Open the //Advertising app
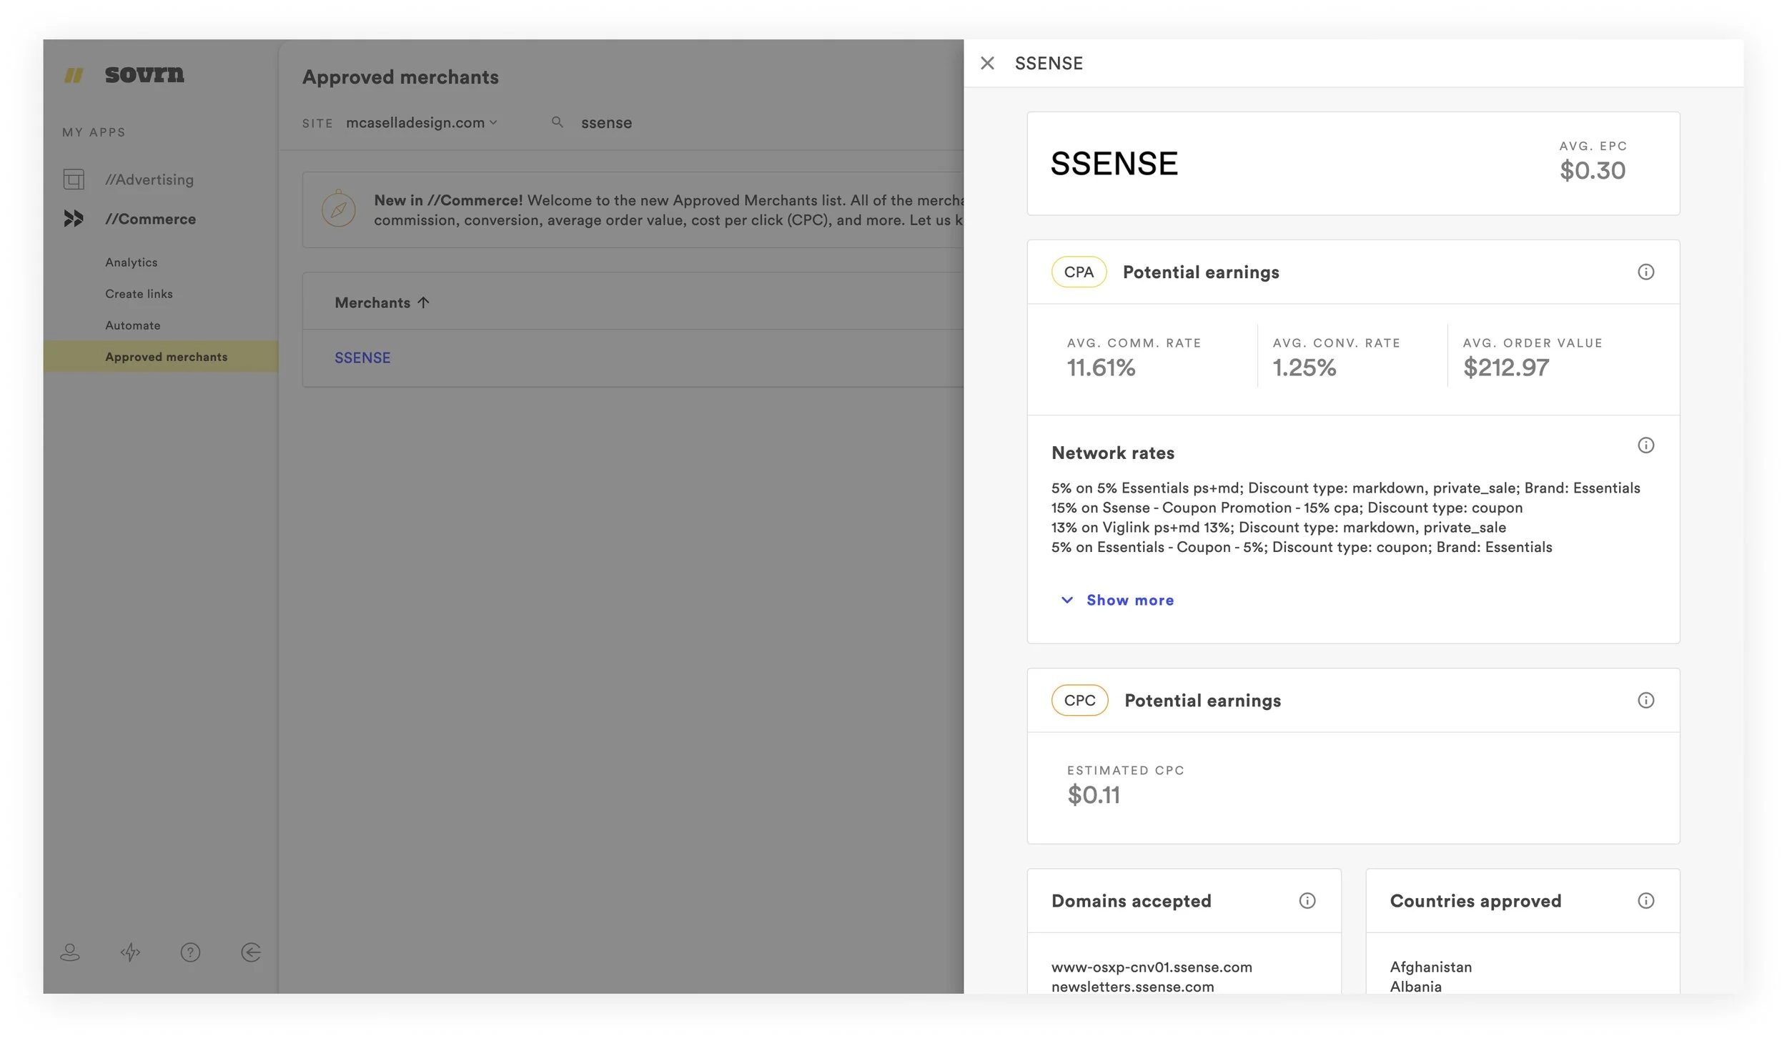 click(x=149, y=179)
